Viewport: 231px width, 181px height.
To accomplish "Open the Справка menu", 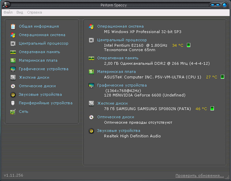I will (x=35, y=12).
